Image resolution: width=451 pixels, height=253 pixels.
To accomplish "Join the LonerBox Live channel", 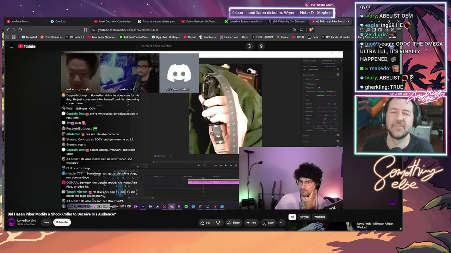I will click(x=46, y=222).
